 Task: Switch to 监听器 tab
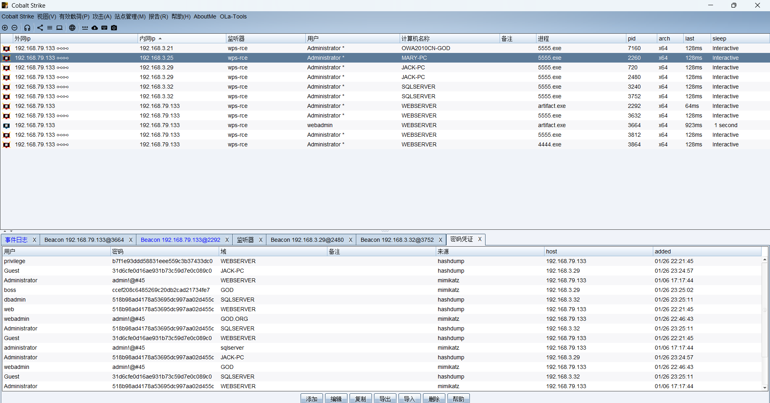point(245,240)
